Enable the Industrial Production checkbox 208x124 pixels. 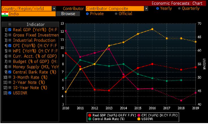click(10, 40)
